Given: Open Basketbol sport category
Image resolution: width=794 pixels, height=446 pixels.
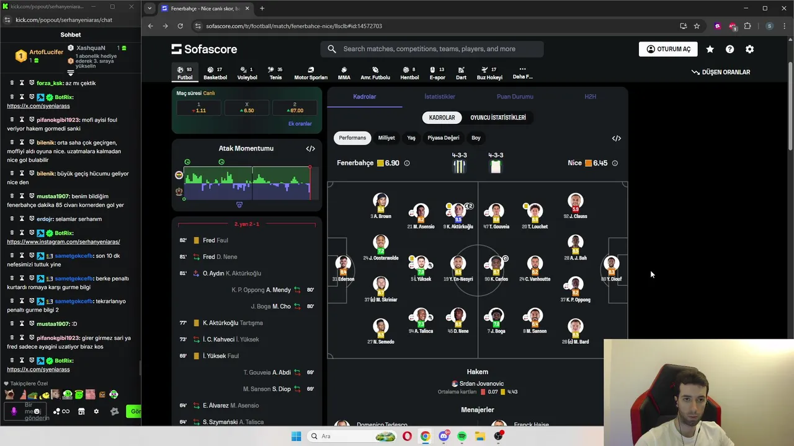Looking at the screenshot, I should click(x=215, y=73).
